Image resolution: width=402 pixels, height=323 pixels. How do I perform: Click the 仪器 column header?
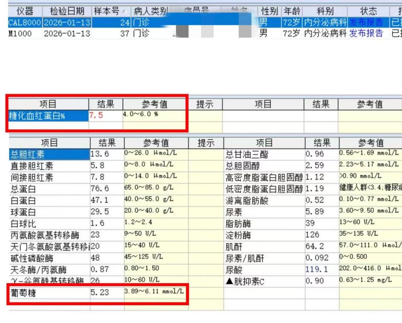click(25, 11)
